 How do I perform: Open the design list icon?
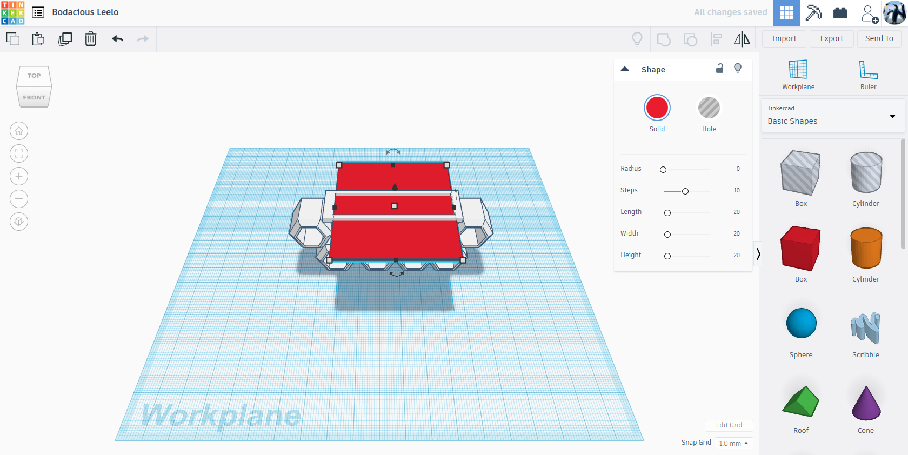point(38,12)
